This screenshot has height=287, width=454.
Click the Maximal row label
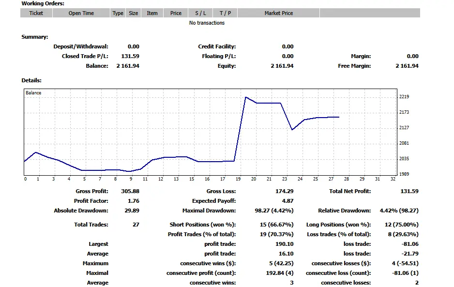point(97,273)
